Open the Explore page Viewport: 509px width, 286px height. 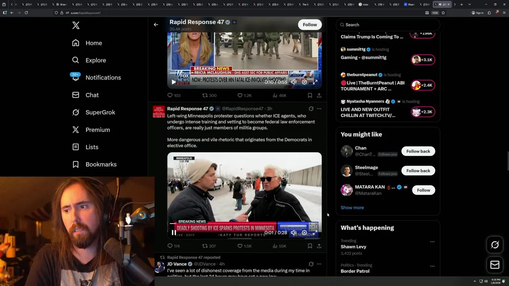pyautogui.click(x=89, y=60)
